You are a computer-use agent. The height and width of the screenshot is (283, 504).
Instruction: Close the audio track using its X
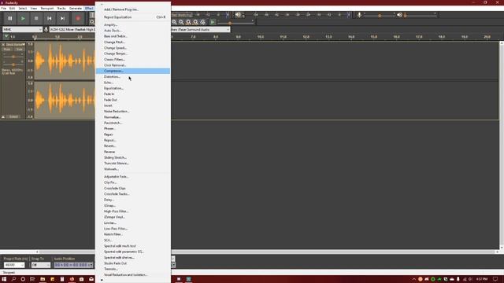3,44
